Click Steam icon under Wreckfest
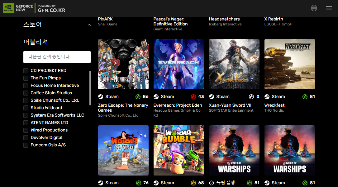The image size is (338, 187). 267,97
